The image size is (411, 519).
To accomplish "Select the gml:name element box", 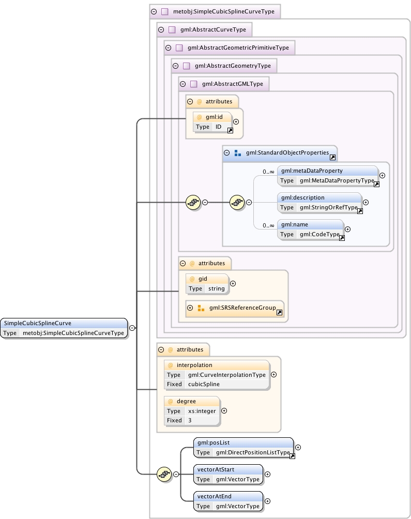I will 310,230.
